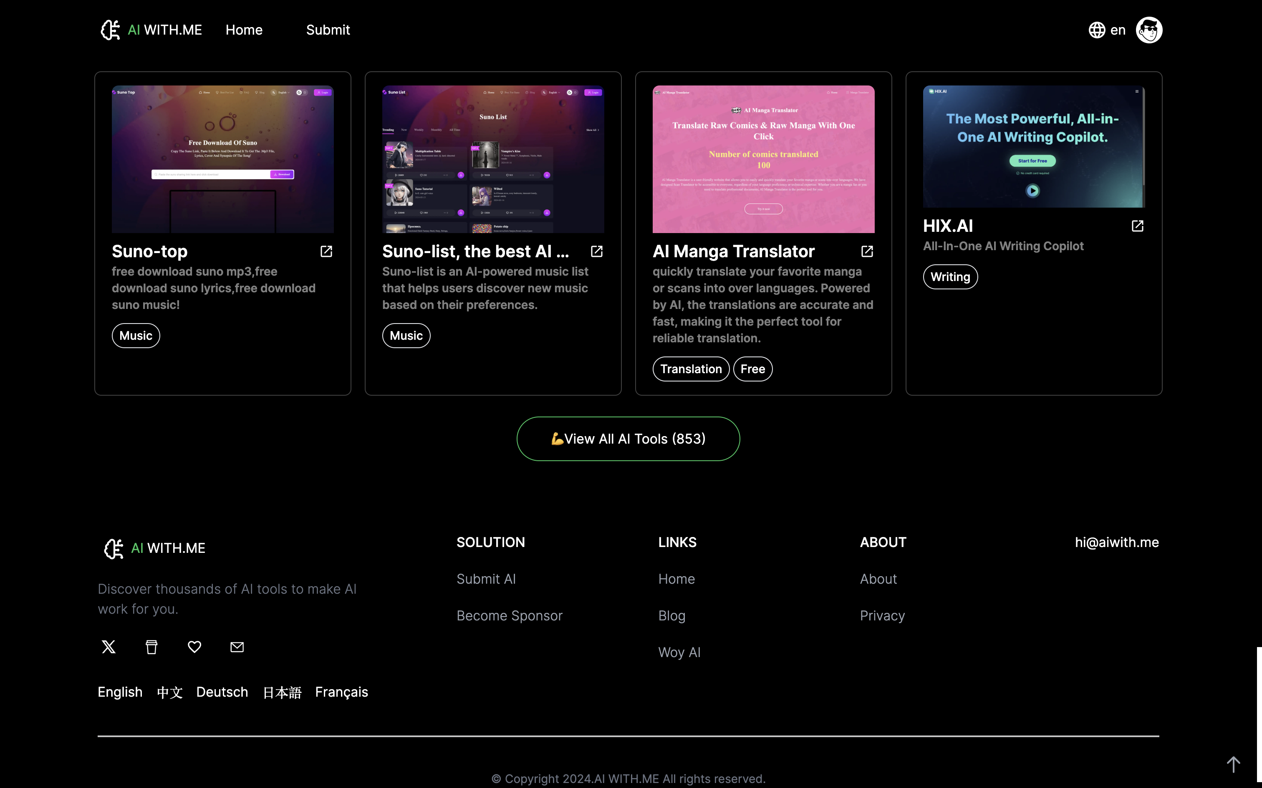Open Suno-list external link icon
Image resolution: width=1262 pixels, height=788 pixels.
[597, 252]
